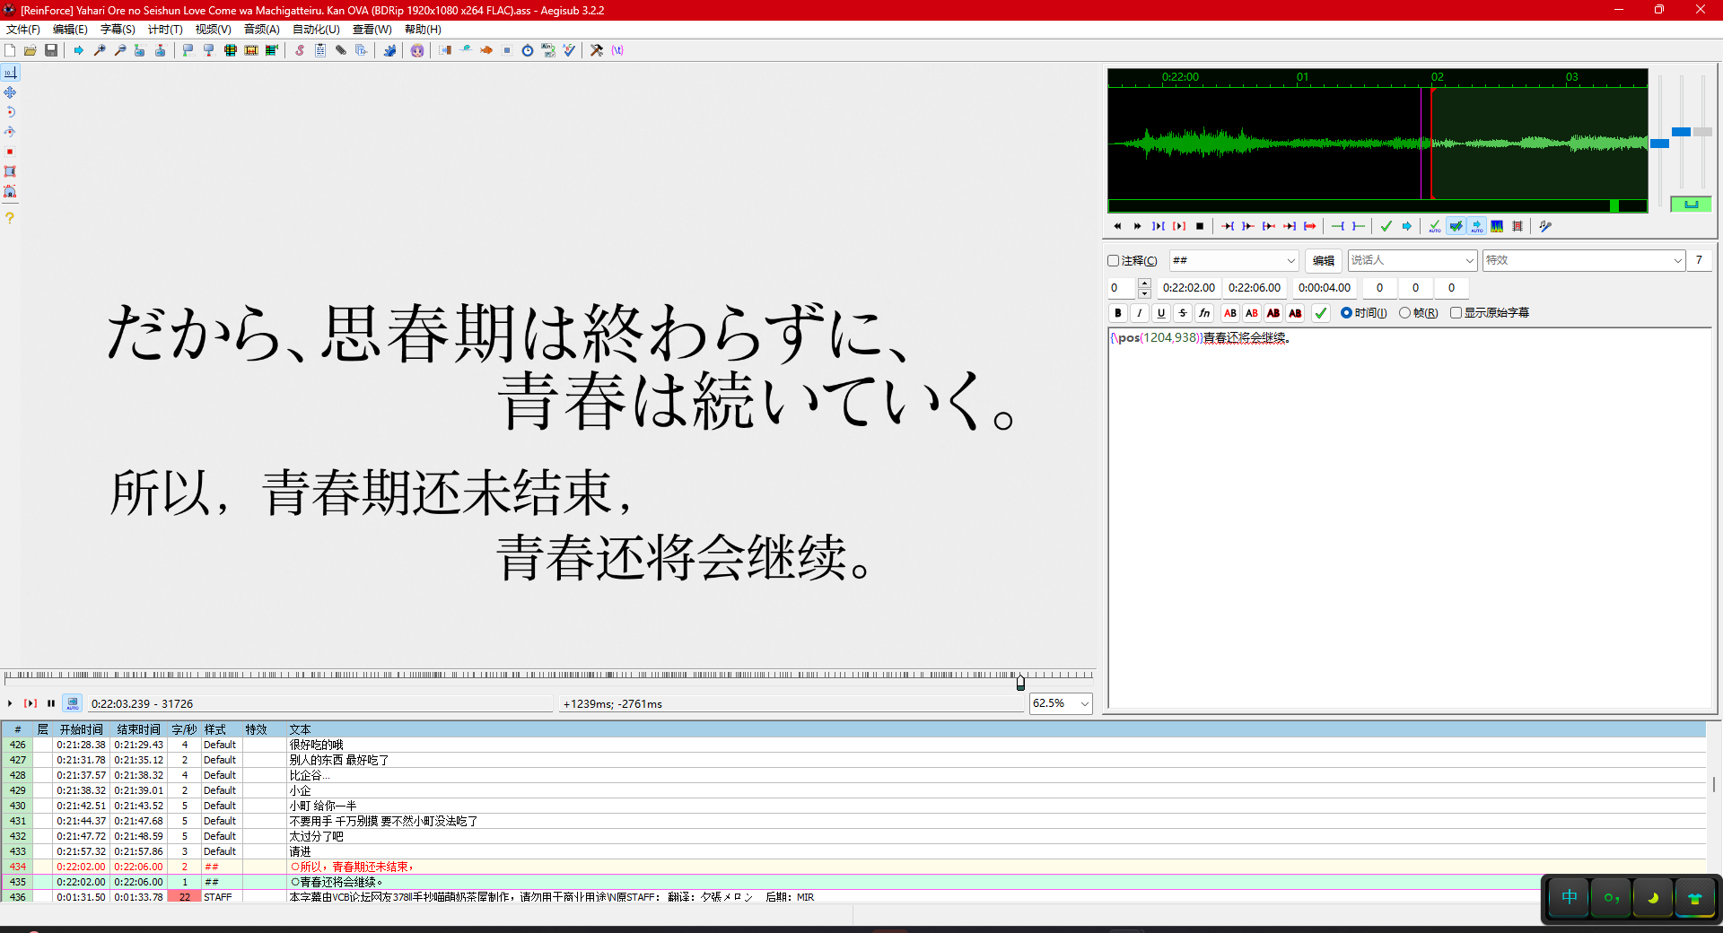Select the rectangular Clip tool
The image size is (1723, 933).
10,171
